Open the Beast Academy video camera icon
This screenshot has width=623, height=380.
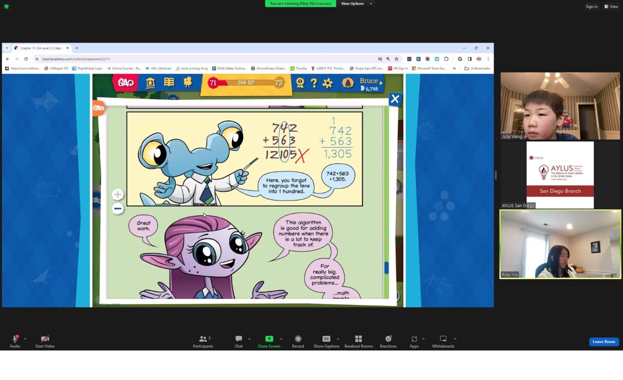pyautogui.click(x=187, y=82)
